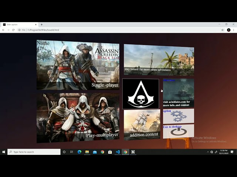Open a new browser tab
237x177 pixels.
pyautogui.click(x=41, y=25)
